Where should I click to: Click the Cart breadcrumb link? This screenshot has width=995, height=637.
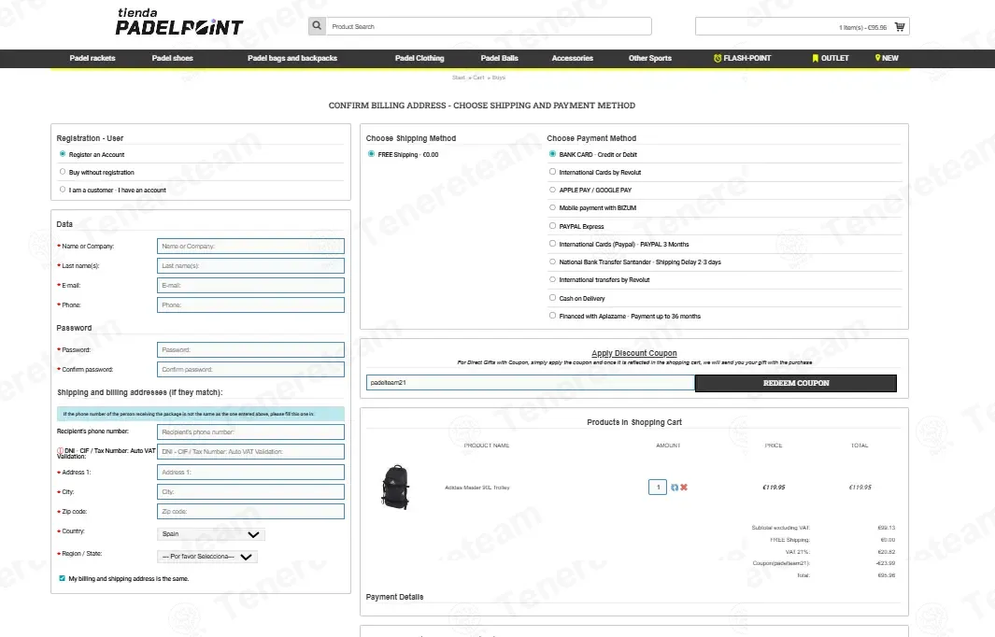478,78
